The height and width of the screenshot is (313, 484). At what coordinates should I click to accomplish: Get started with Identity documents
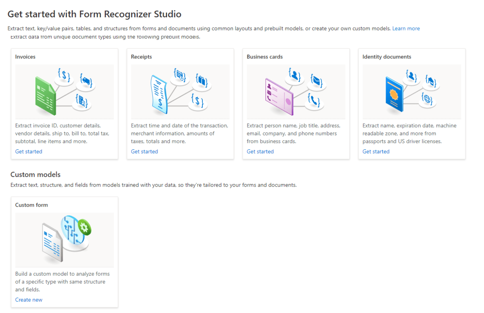pyautogui.click(x=376, y=151)
